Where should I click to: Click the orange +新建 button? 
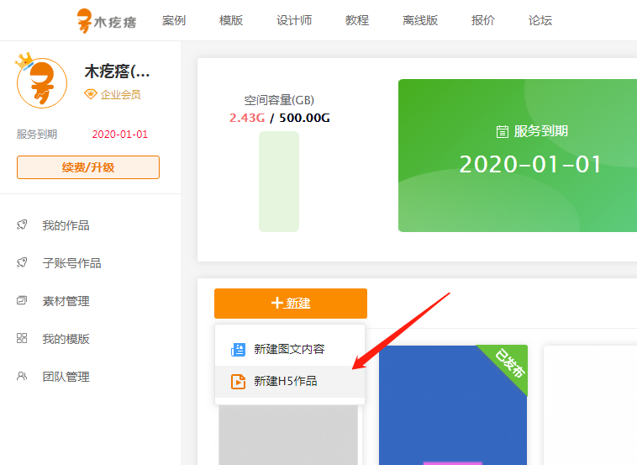[x=291, y=304]
